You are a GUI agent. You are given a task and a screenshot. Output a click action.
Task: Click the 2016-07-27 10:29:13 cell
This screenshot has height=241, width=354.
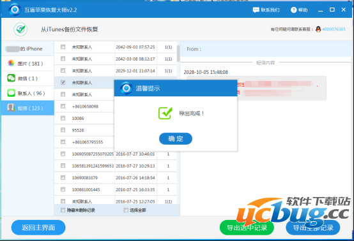[135, 166]
